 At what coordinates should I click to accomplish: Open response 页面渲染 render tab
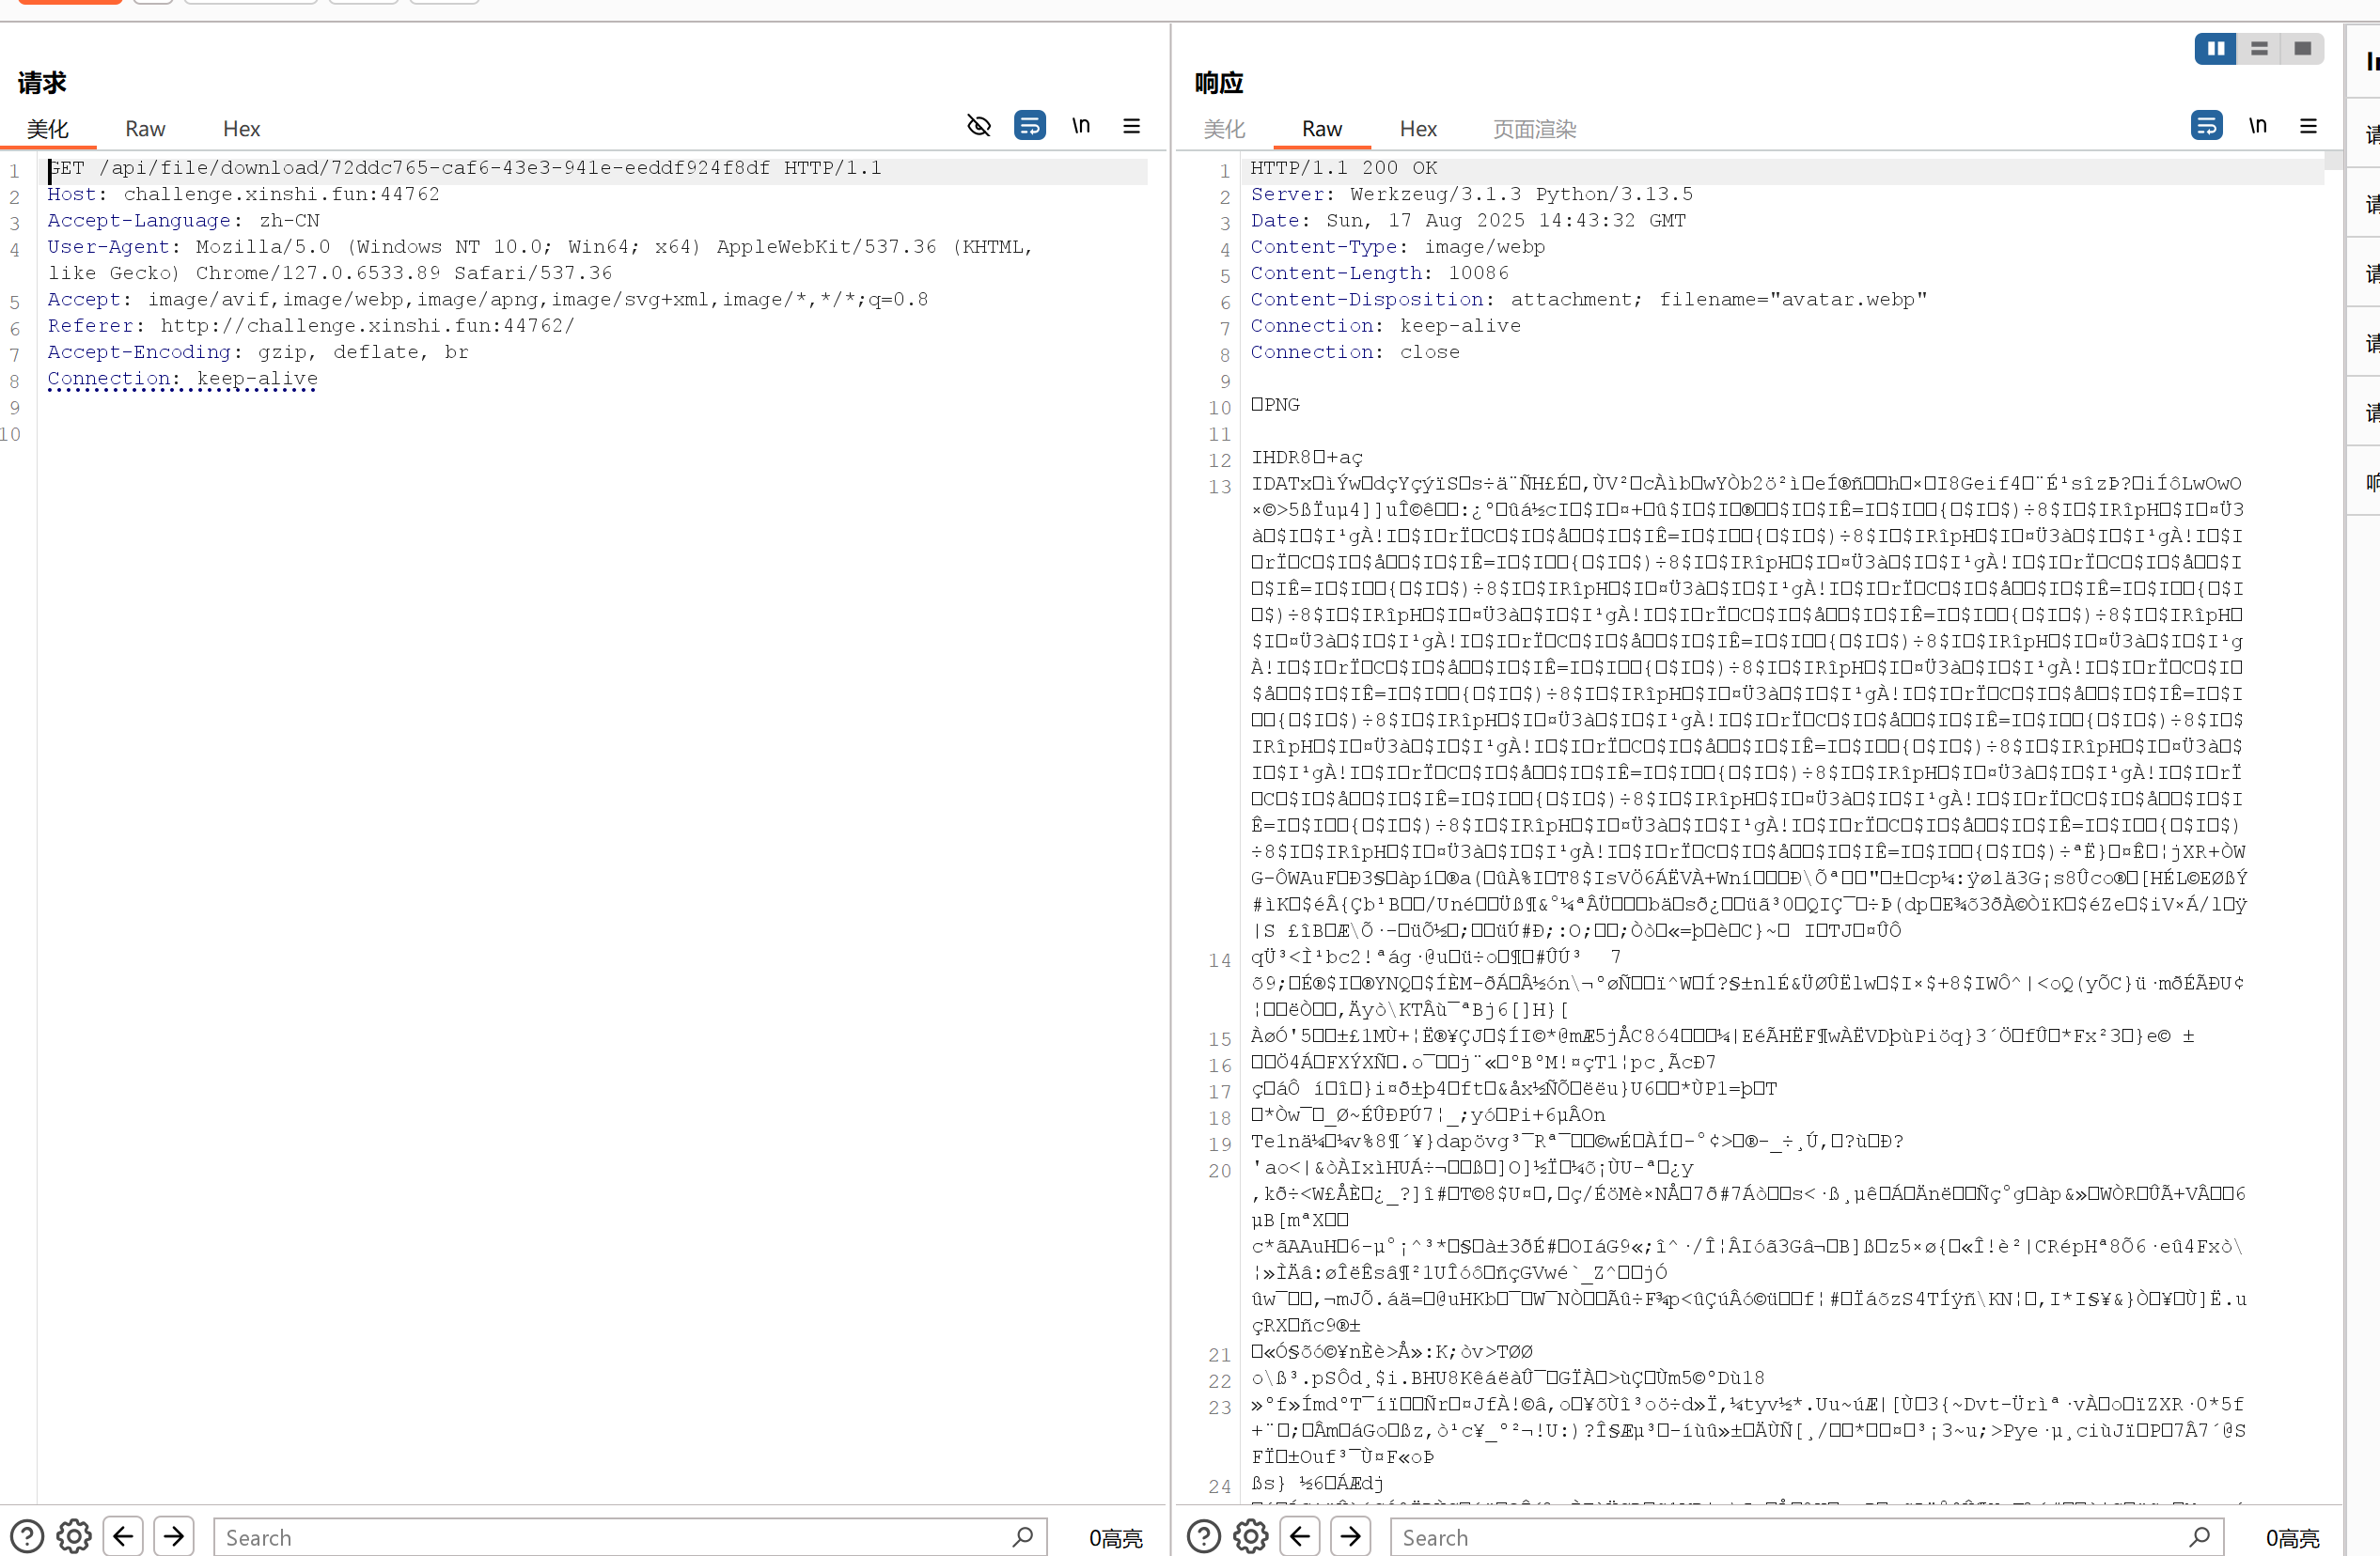coord(1533,129)
